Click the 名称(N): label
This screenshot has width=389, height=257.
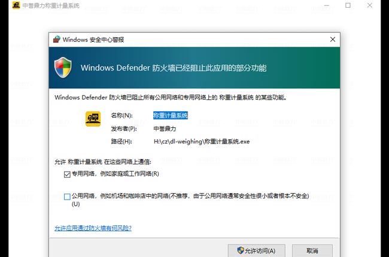coord(122,115)
